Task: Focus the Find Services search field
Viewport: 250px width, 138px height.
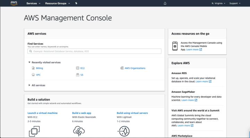Action: click(94, 51)
